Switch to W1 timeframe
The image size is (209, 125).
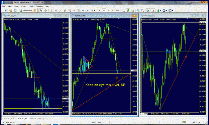[113, 10]
